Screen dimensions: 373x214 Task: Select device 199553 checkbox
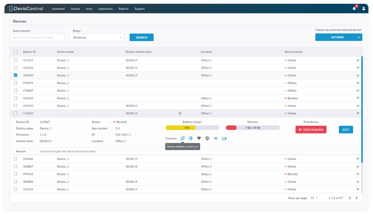16,106
